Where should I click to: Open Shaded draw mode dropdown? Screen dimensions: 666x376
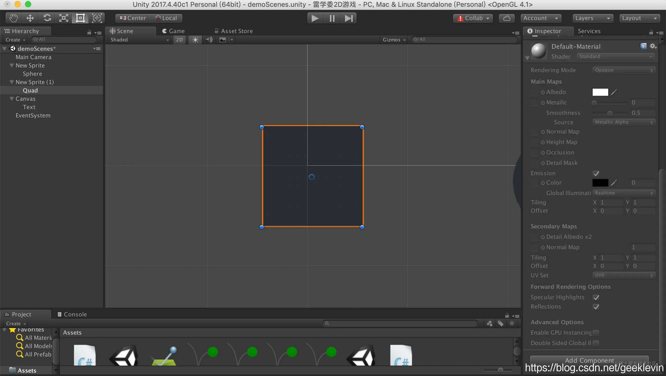139,40
